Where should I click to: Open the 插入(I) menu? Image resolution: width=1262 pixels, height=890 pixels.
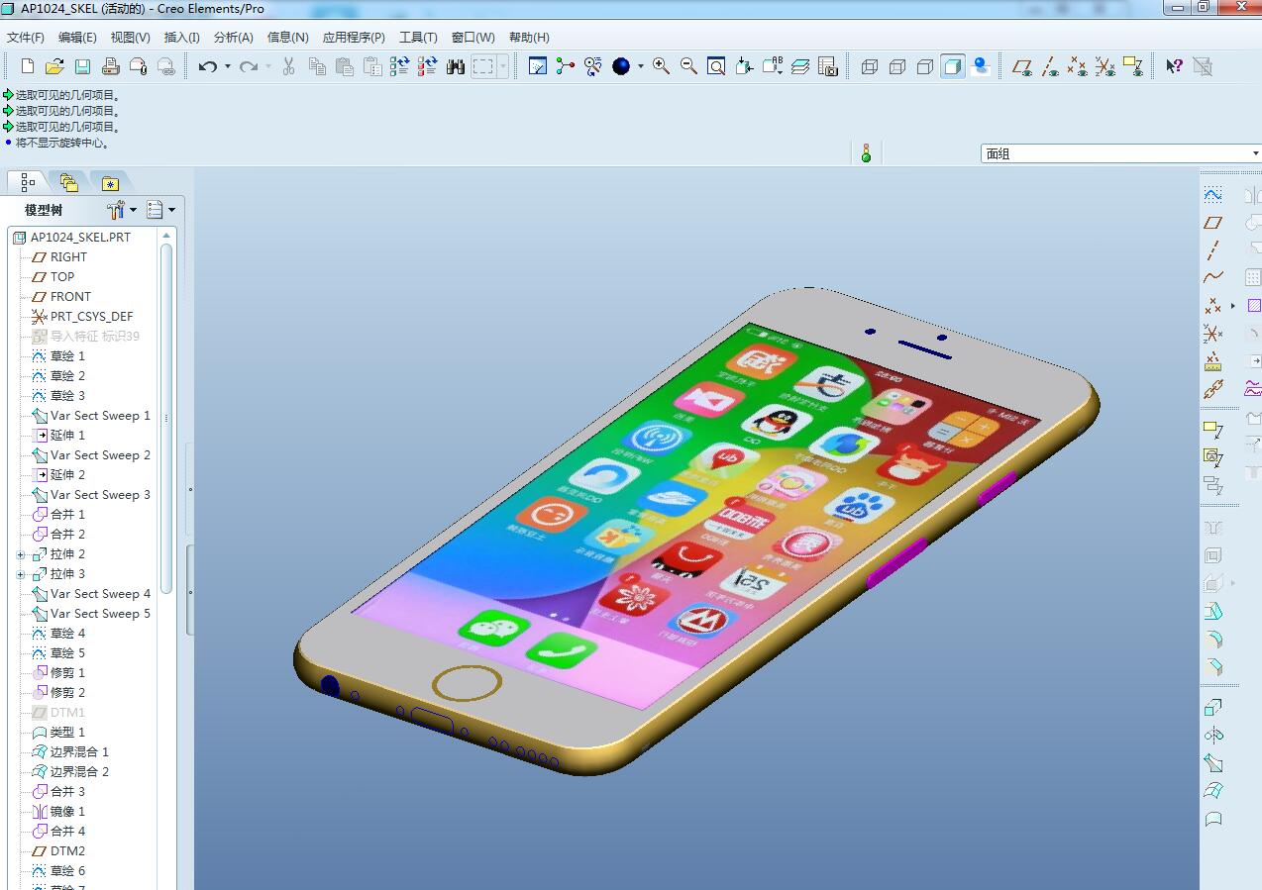(181, 38)
